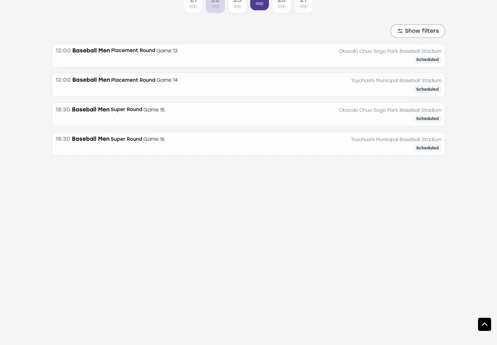The width and height of the screenshot is (497, 345).
Task: Select the 27 sep date tab
Action: pos(304,5)
